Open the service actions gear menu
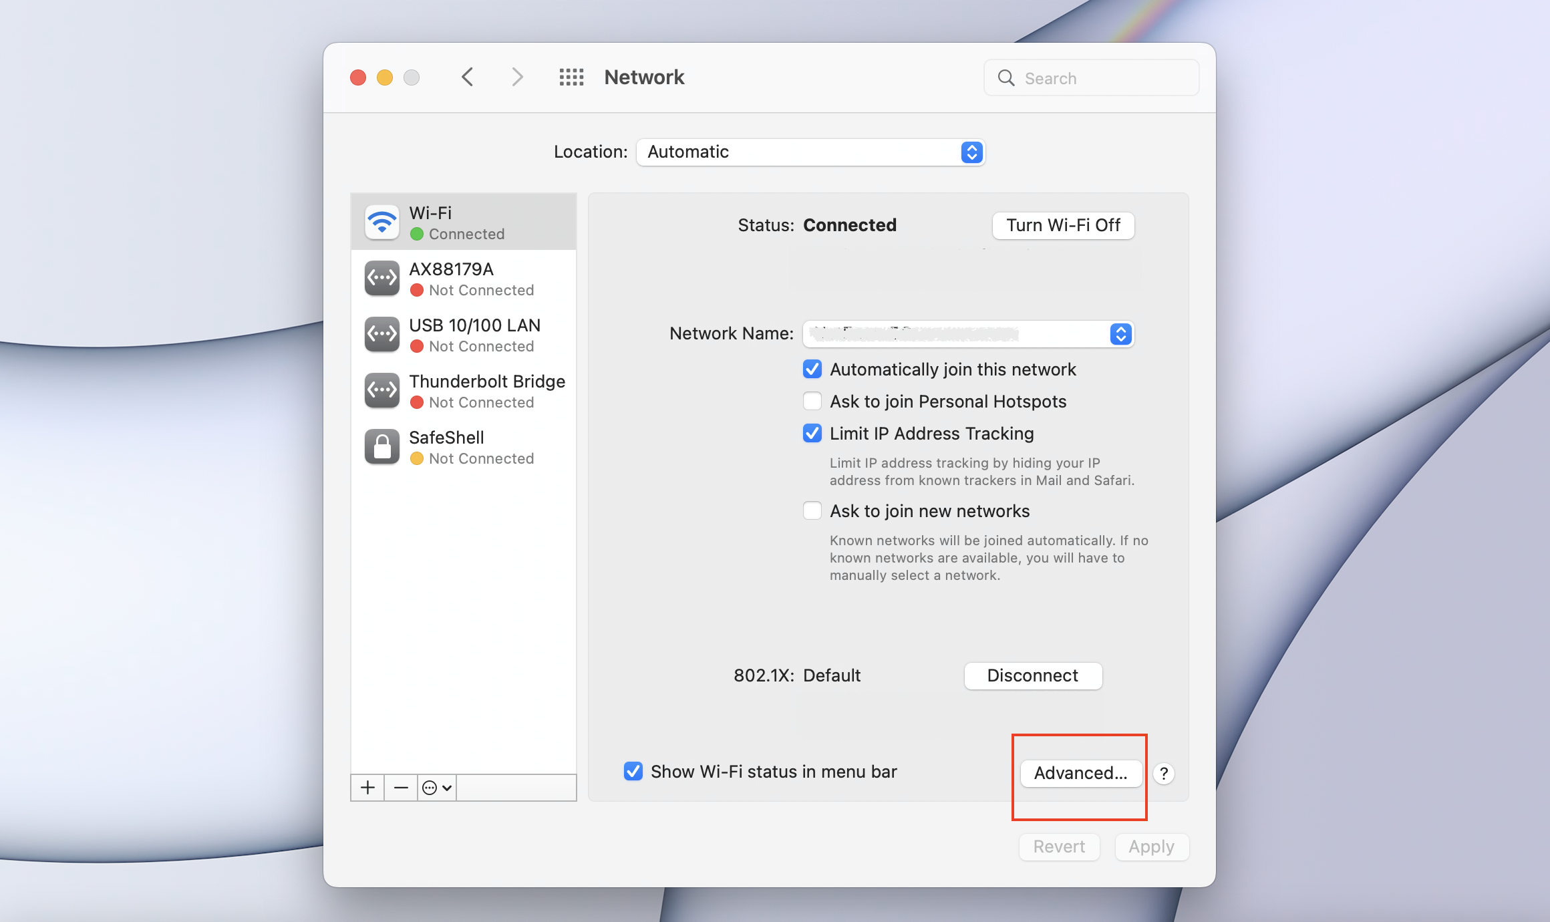Screen dimensions: 1550x922 click(435, 787)
